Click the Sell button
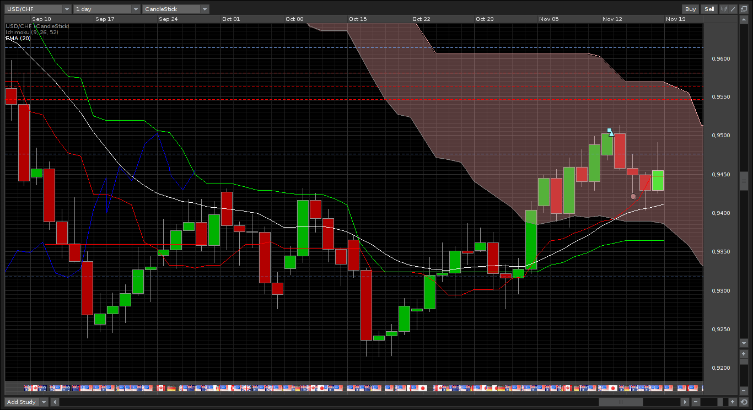The height and width of the screenshot is (410, 753). pos(709,9)
